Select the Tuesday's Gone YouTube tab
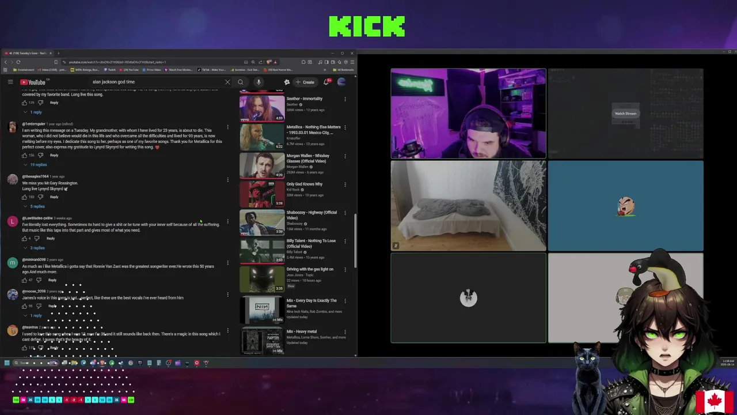 pos(28,53)
